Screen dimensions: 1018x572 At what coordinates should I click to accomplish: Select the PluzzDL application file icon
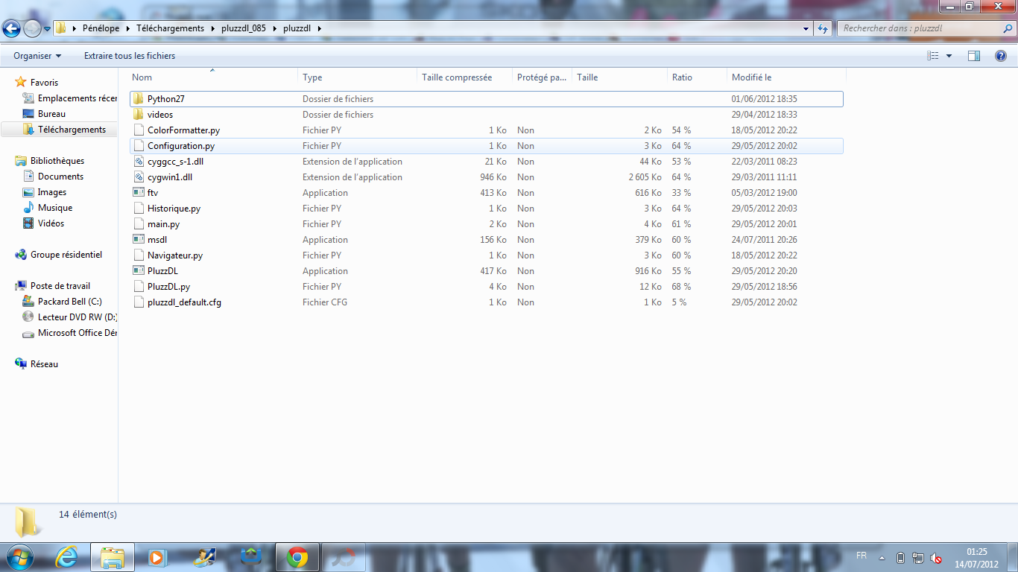click(x=138, y=271)
